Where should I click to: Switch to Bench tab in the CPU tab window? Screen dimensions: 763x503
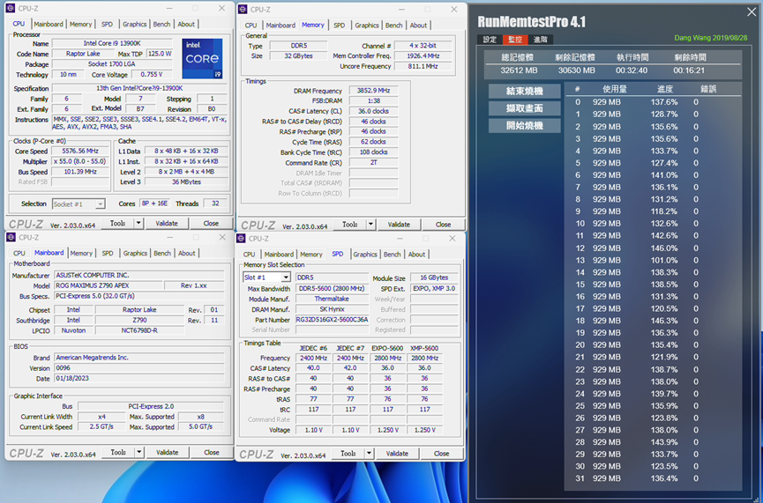161,24
